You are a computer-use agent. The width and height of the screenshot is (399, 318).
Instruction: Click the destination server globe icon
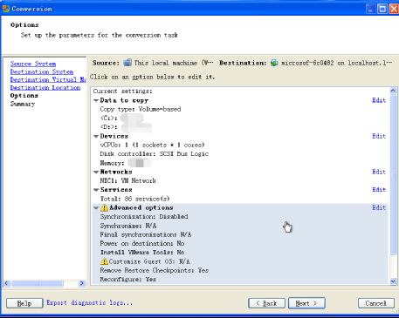click(274, 63)
